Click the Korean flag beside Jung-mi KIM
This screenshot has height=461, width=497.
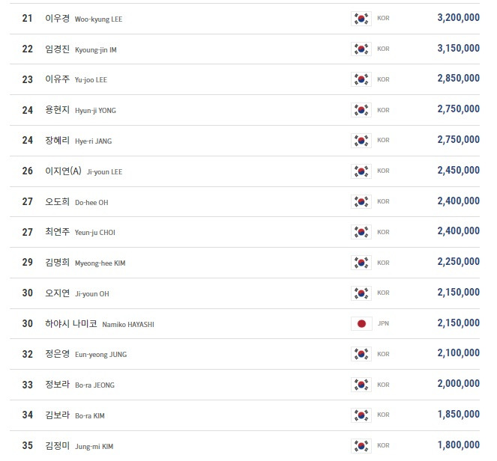pos(361,446)
